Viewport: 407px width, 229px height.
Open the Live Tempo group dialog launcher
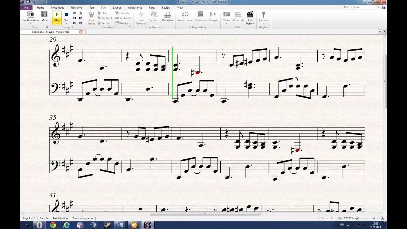coord(130,27)
